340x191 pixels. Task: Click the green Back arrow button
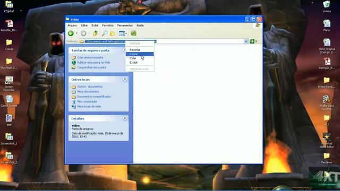71,33
